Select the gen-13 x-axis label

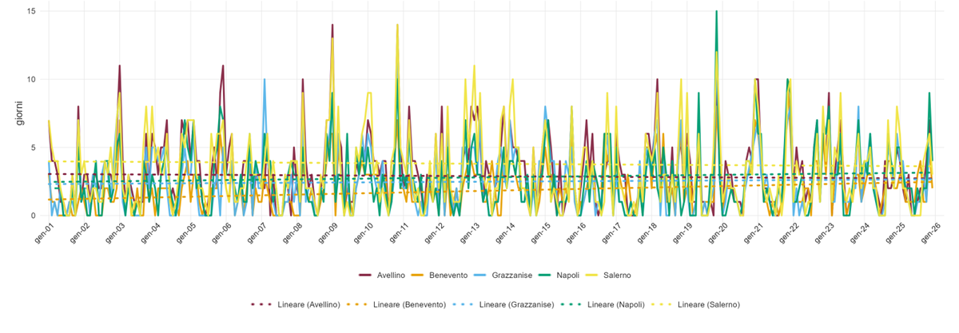(x=471, y=232)
